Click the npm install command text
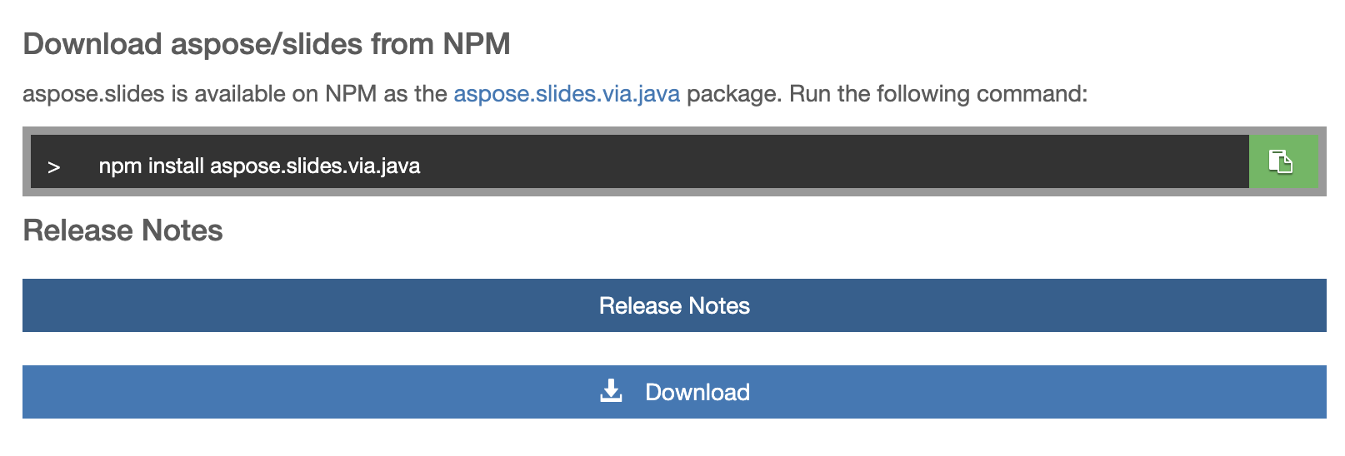This screenshot has width=1345, height=456. pyautogui.click(x=259, y=166)
